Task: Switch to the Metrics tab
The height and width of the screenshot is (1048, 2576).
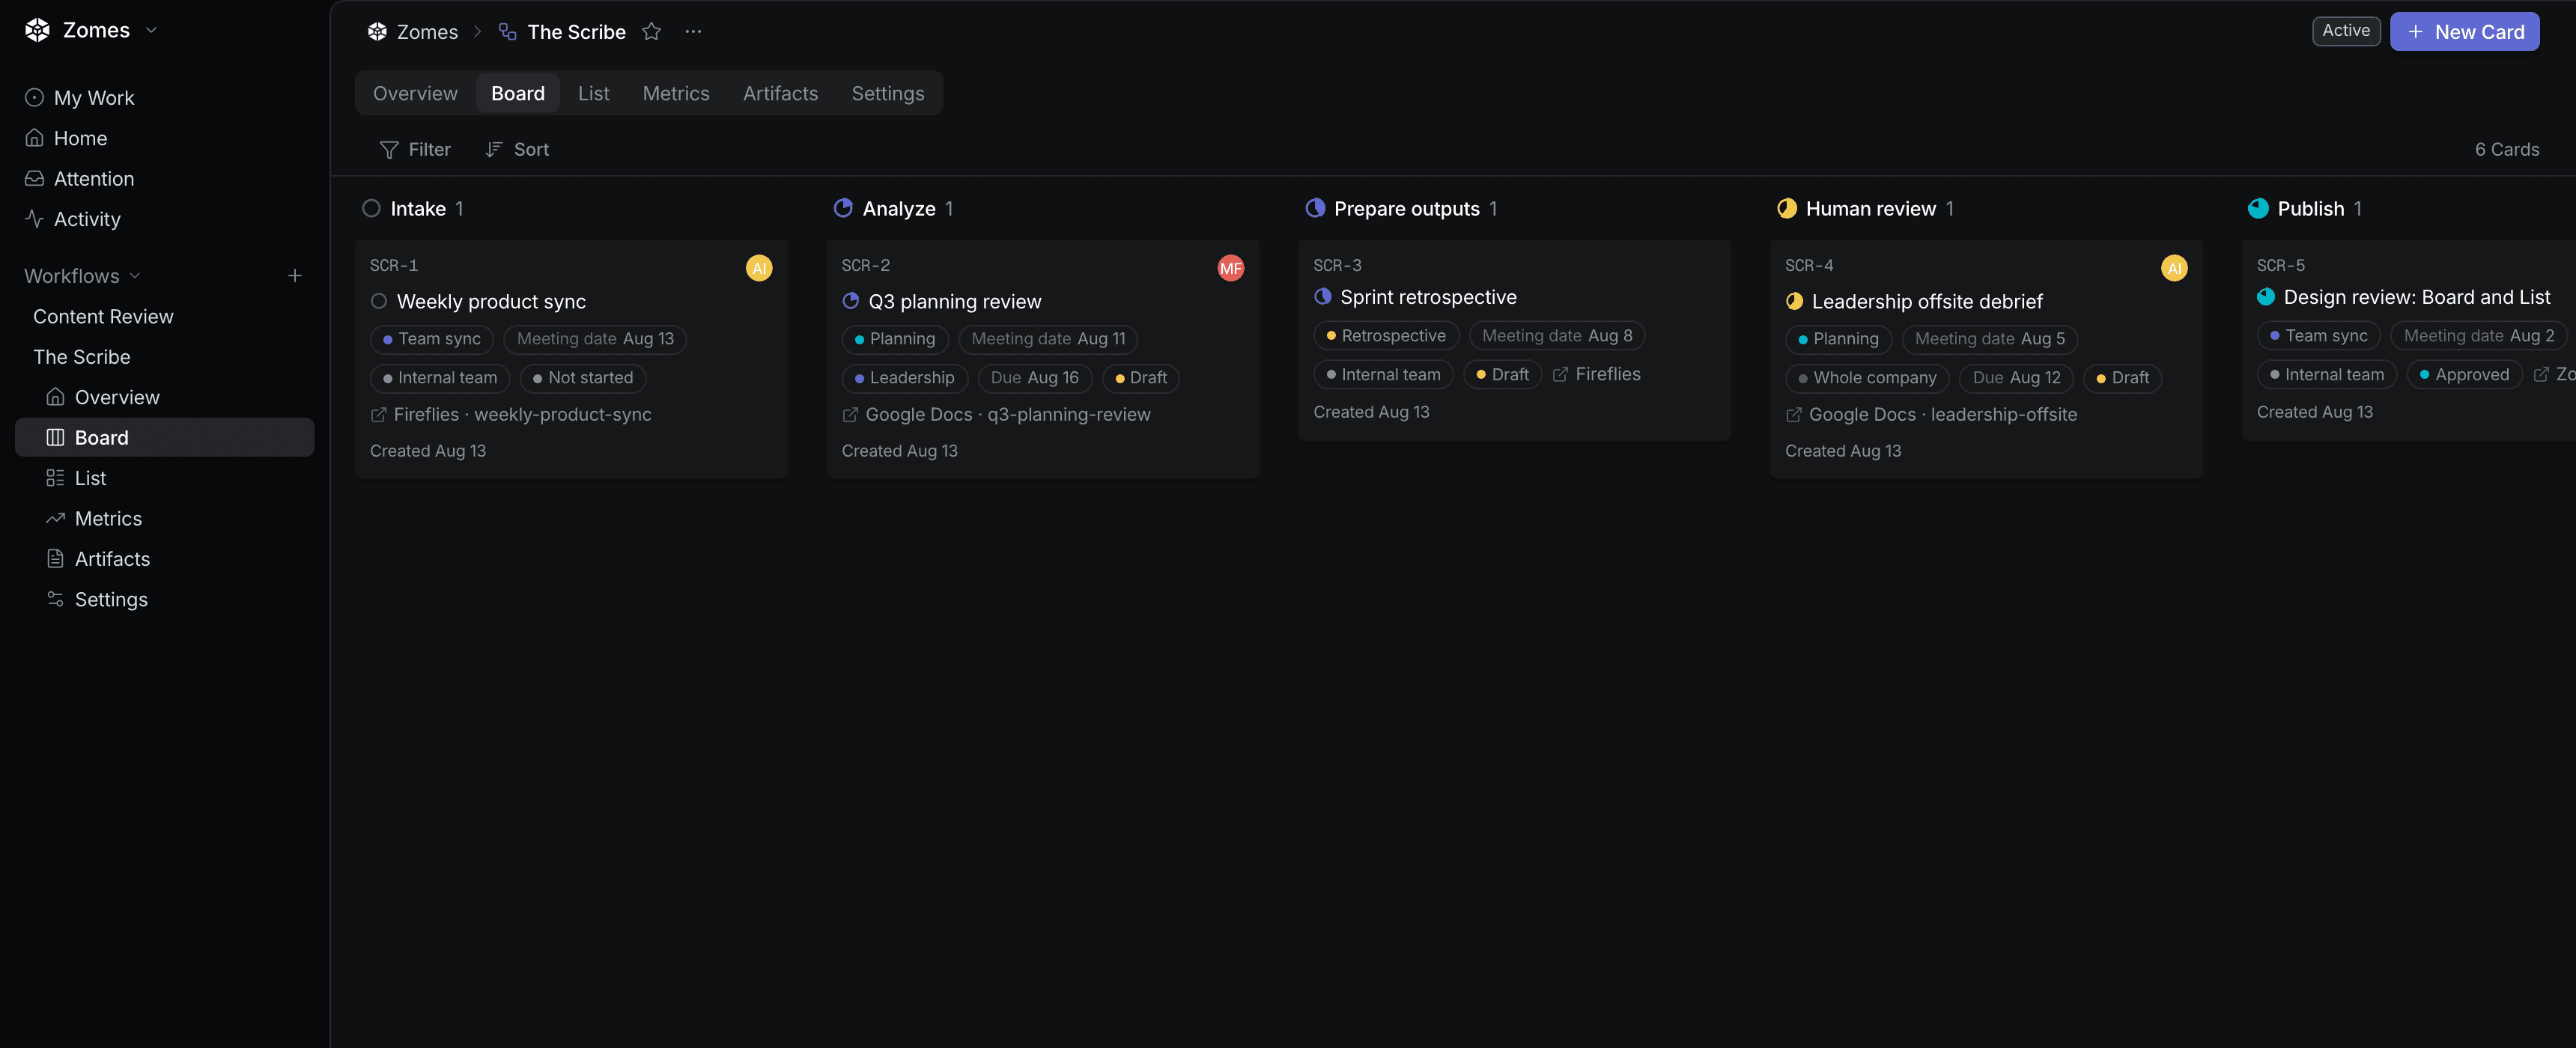Action: click(676, 93)
